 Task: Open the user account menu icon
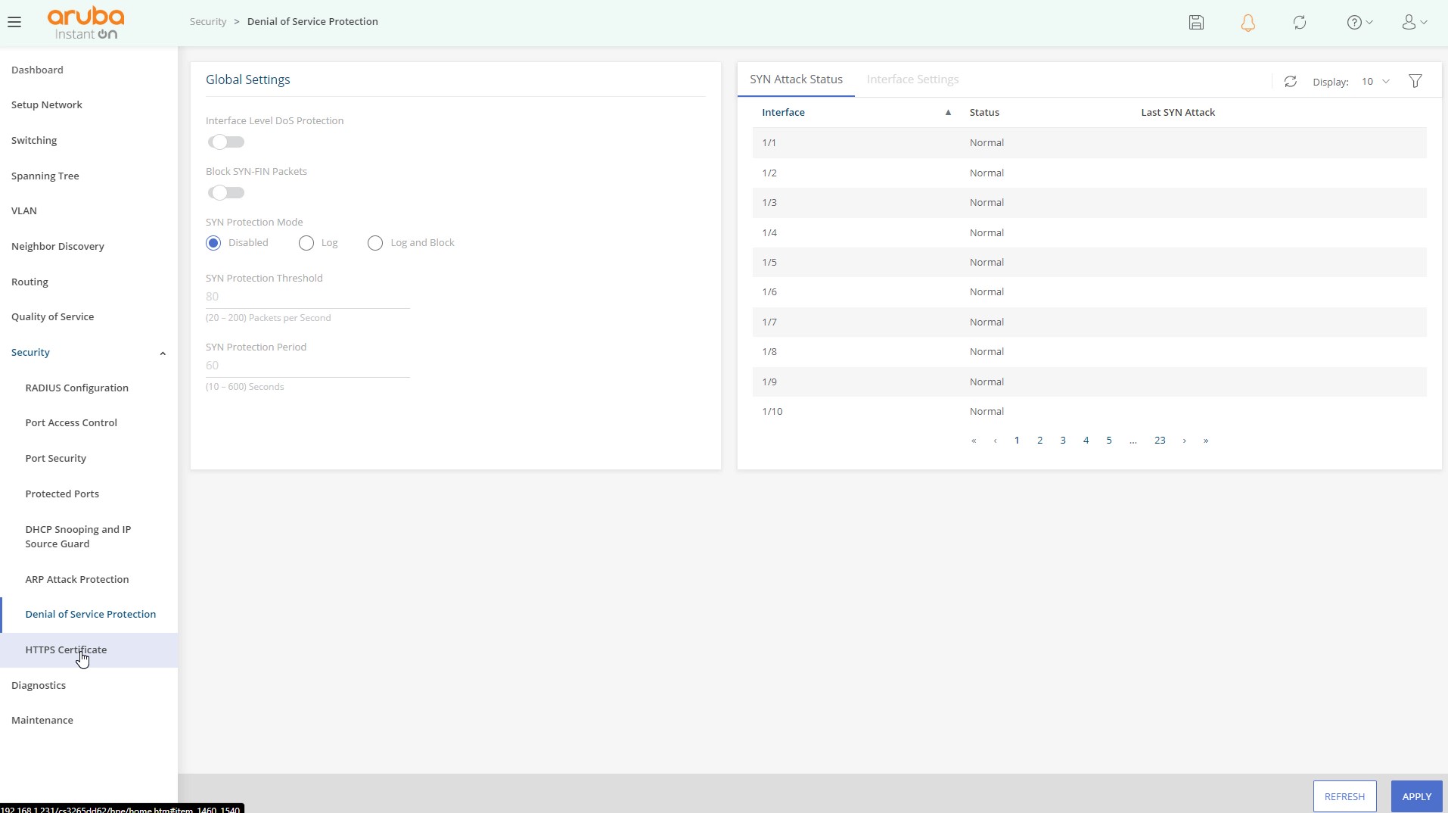coord(1413,22)
